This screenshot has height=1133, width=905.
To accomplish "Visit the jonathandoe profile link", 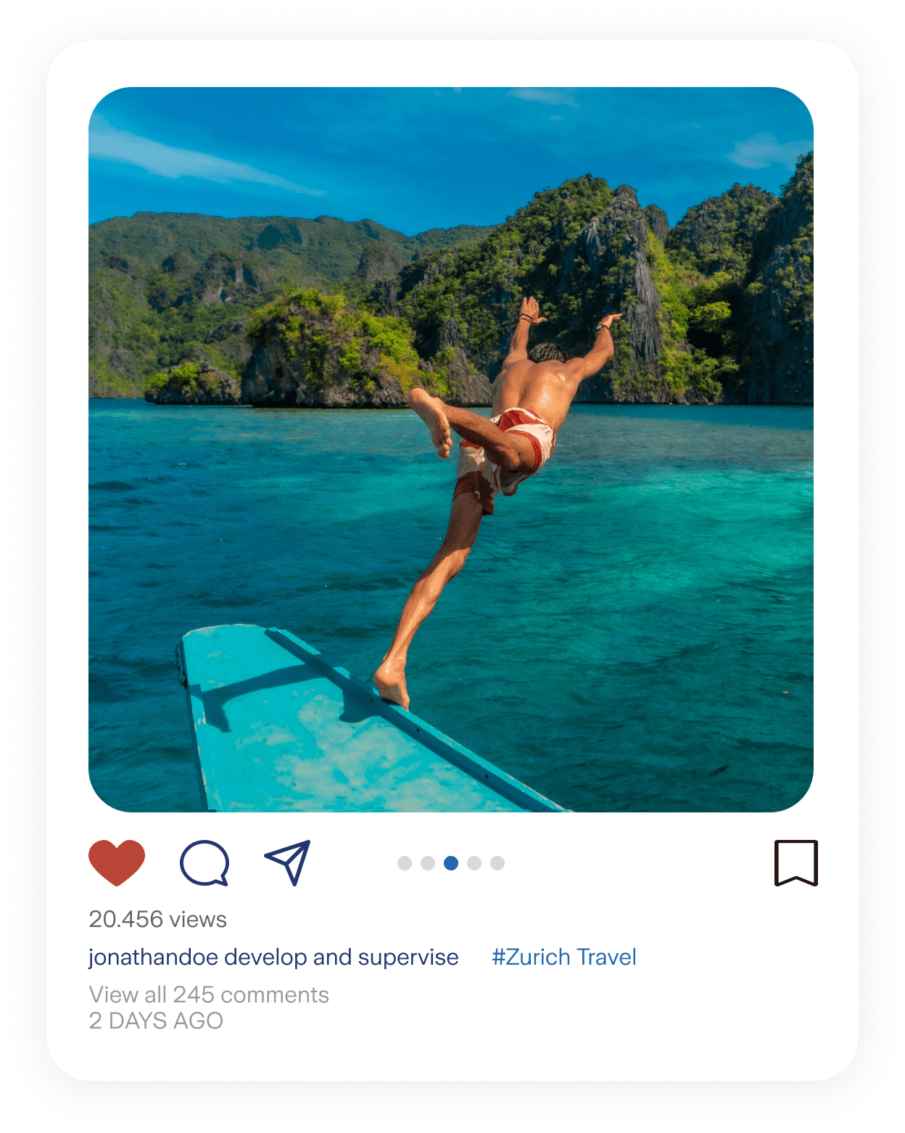I will pyautogui.click(x=153, y=957).
